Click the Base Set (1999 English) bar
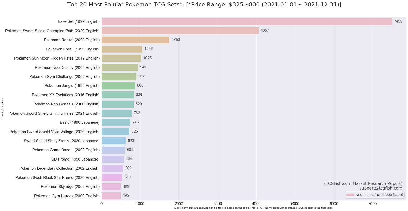Viewport: 408px width, 211px height. [x=246, y=21]
